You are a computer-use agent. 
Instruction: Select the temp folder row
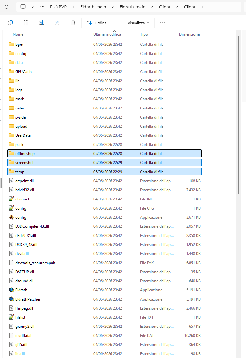click(105, 172)
